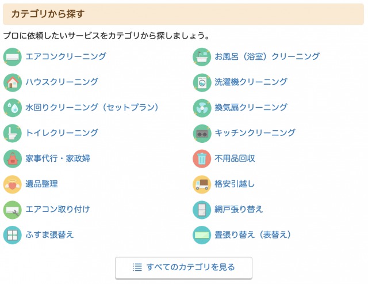Click the kitchen stove icon

pos(202,133)
